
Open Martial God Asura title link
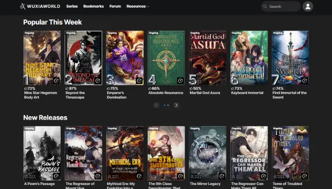click(205, 93)
